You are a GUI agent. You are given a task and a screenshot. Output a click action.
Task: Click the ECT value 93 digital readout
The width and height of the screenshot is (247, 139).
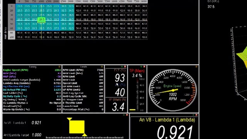click(x=120, y=78)
